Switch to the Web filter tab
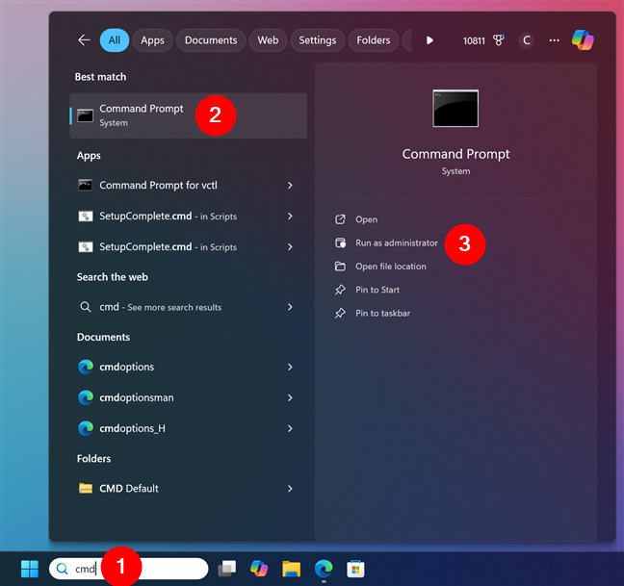Viewport: 624px width, 586px height. point(268,40)
